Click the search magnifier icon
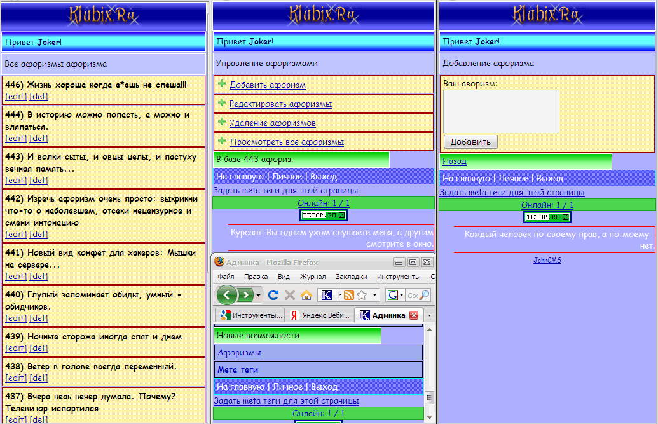Viewport: 658px width, 424px height. [x=424, y=295]
